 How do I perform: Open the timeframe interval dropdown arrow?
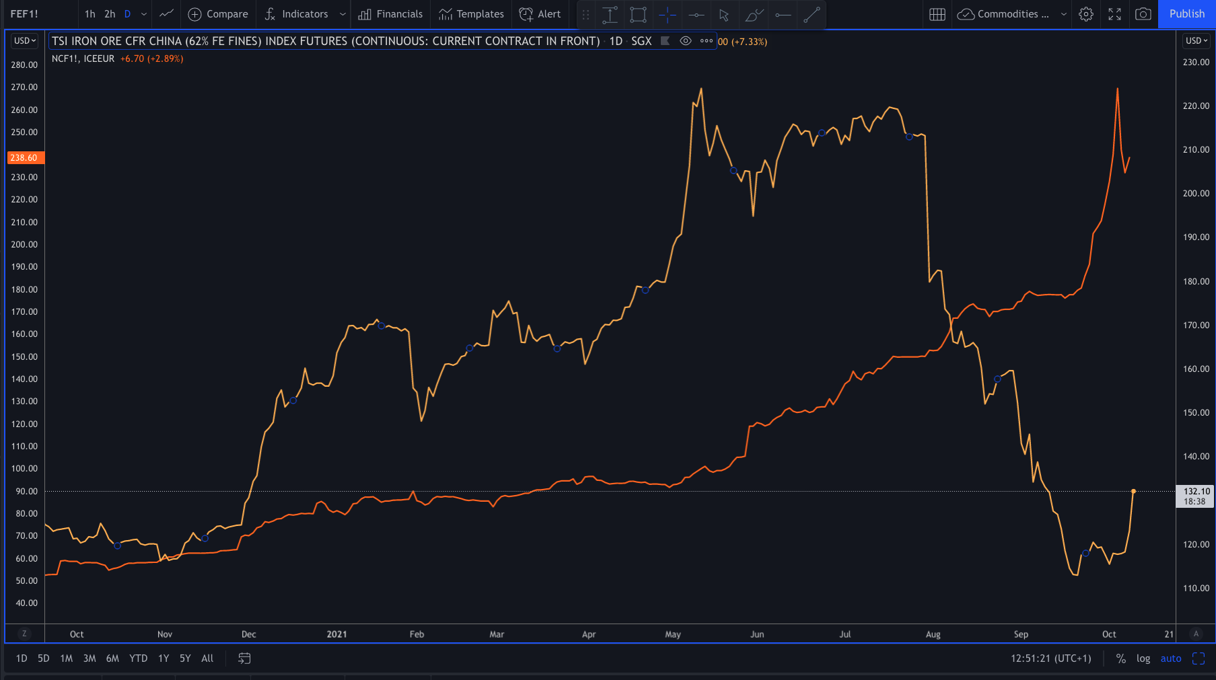[144, 14]
